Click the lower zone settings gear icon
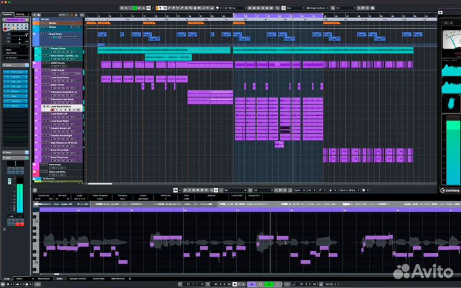Viewport: 461px width, 288px height. 130,278
